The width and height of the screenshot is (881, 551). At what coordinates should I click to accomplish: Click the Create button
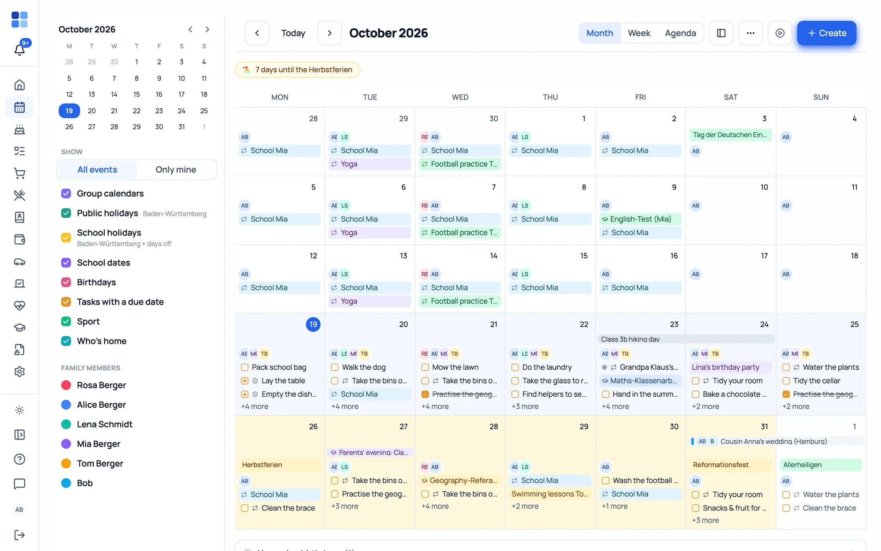tap(826, 33)
